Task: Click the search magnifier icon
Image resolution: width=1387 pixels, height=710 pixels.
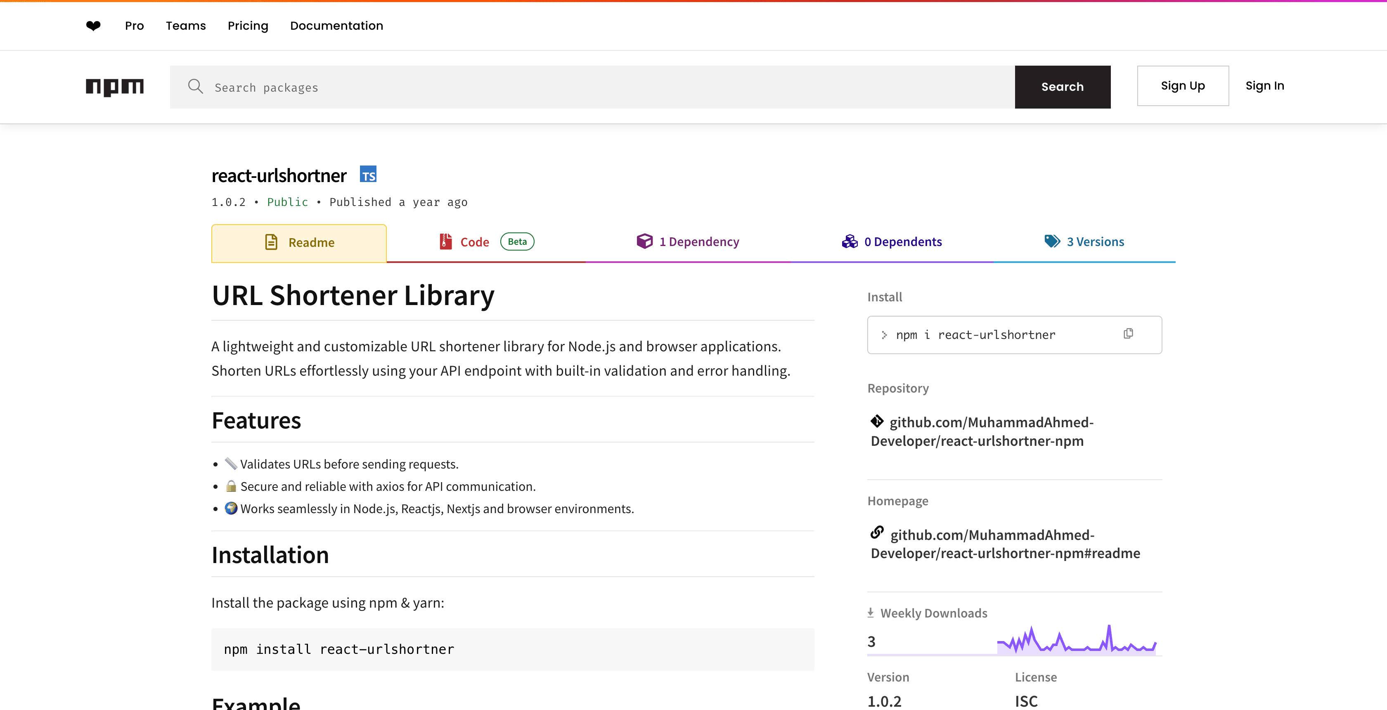Action: pyautogui.click(x=195, y=87)
